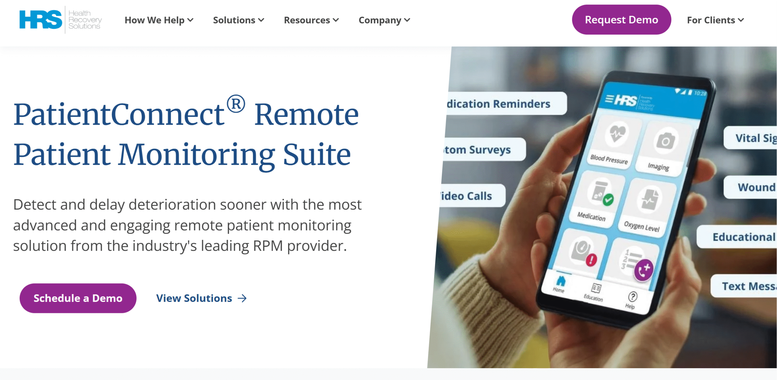Click the Request Demo button
777x380 pixels.
tap(621, 19)
